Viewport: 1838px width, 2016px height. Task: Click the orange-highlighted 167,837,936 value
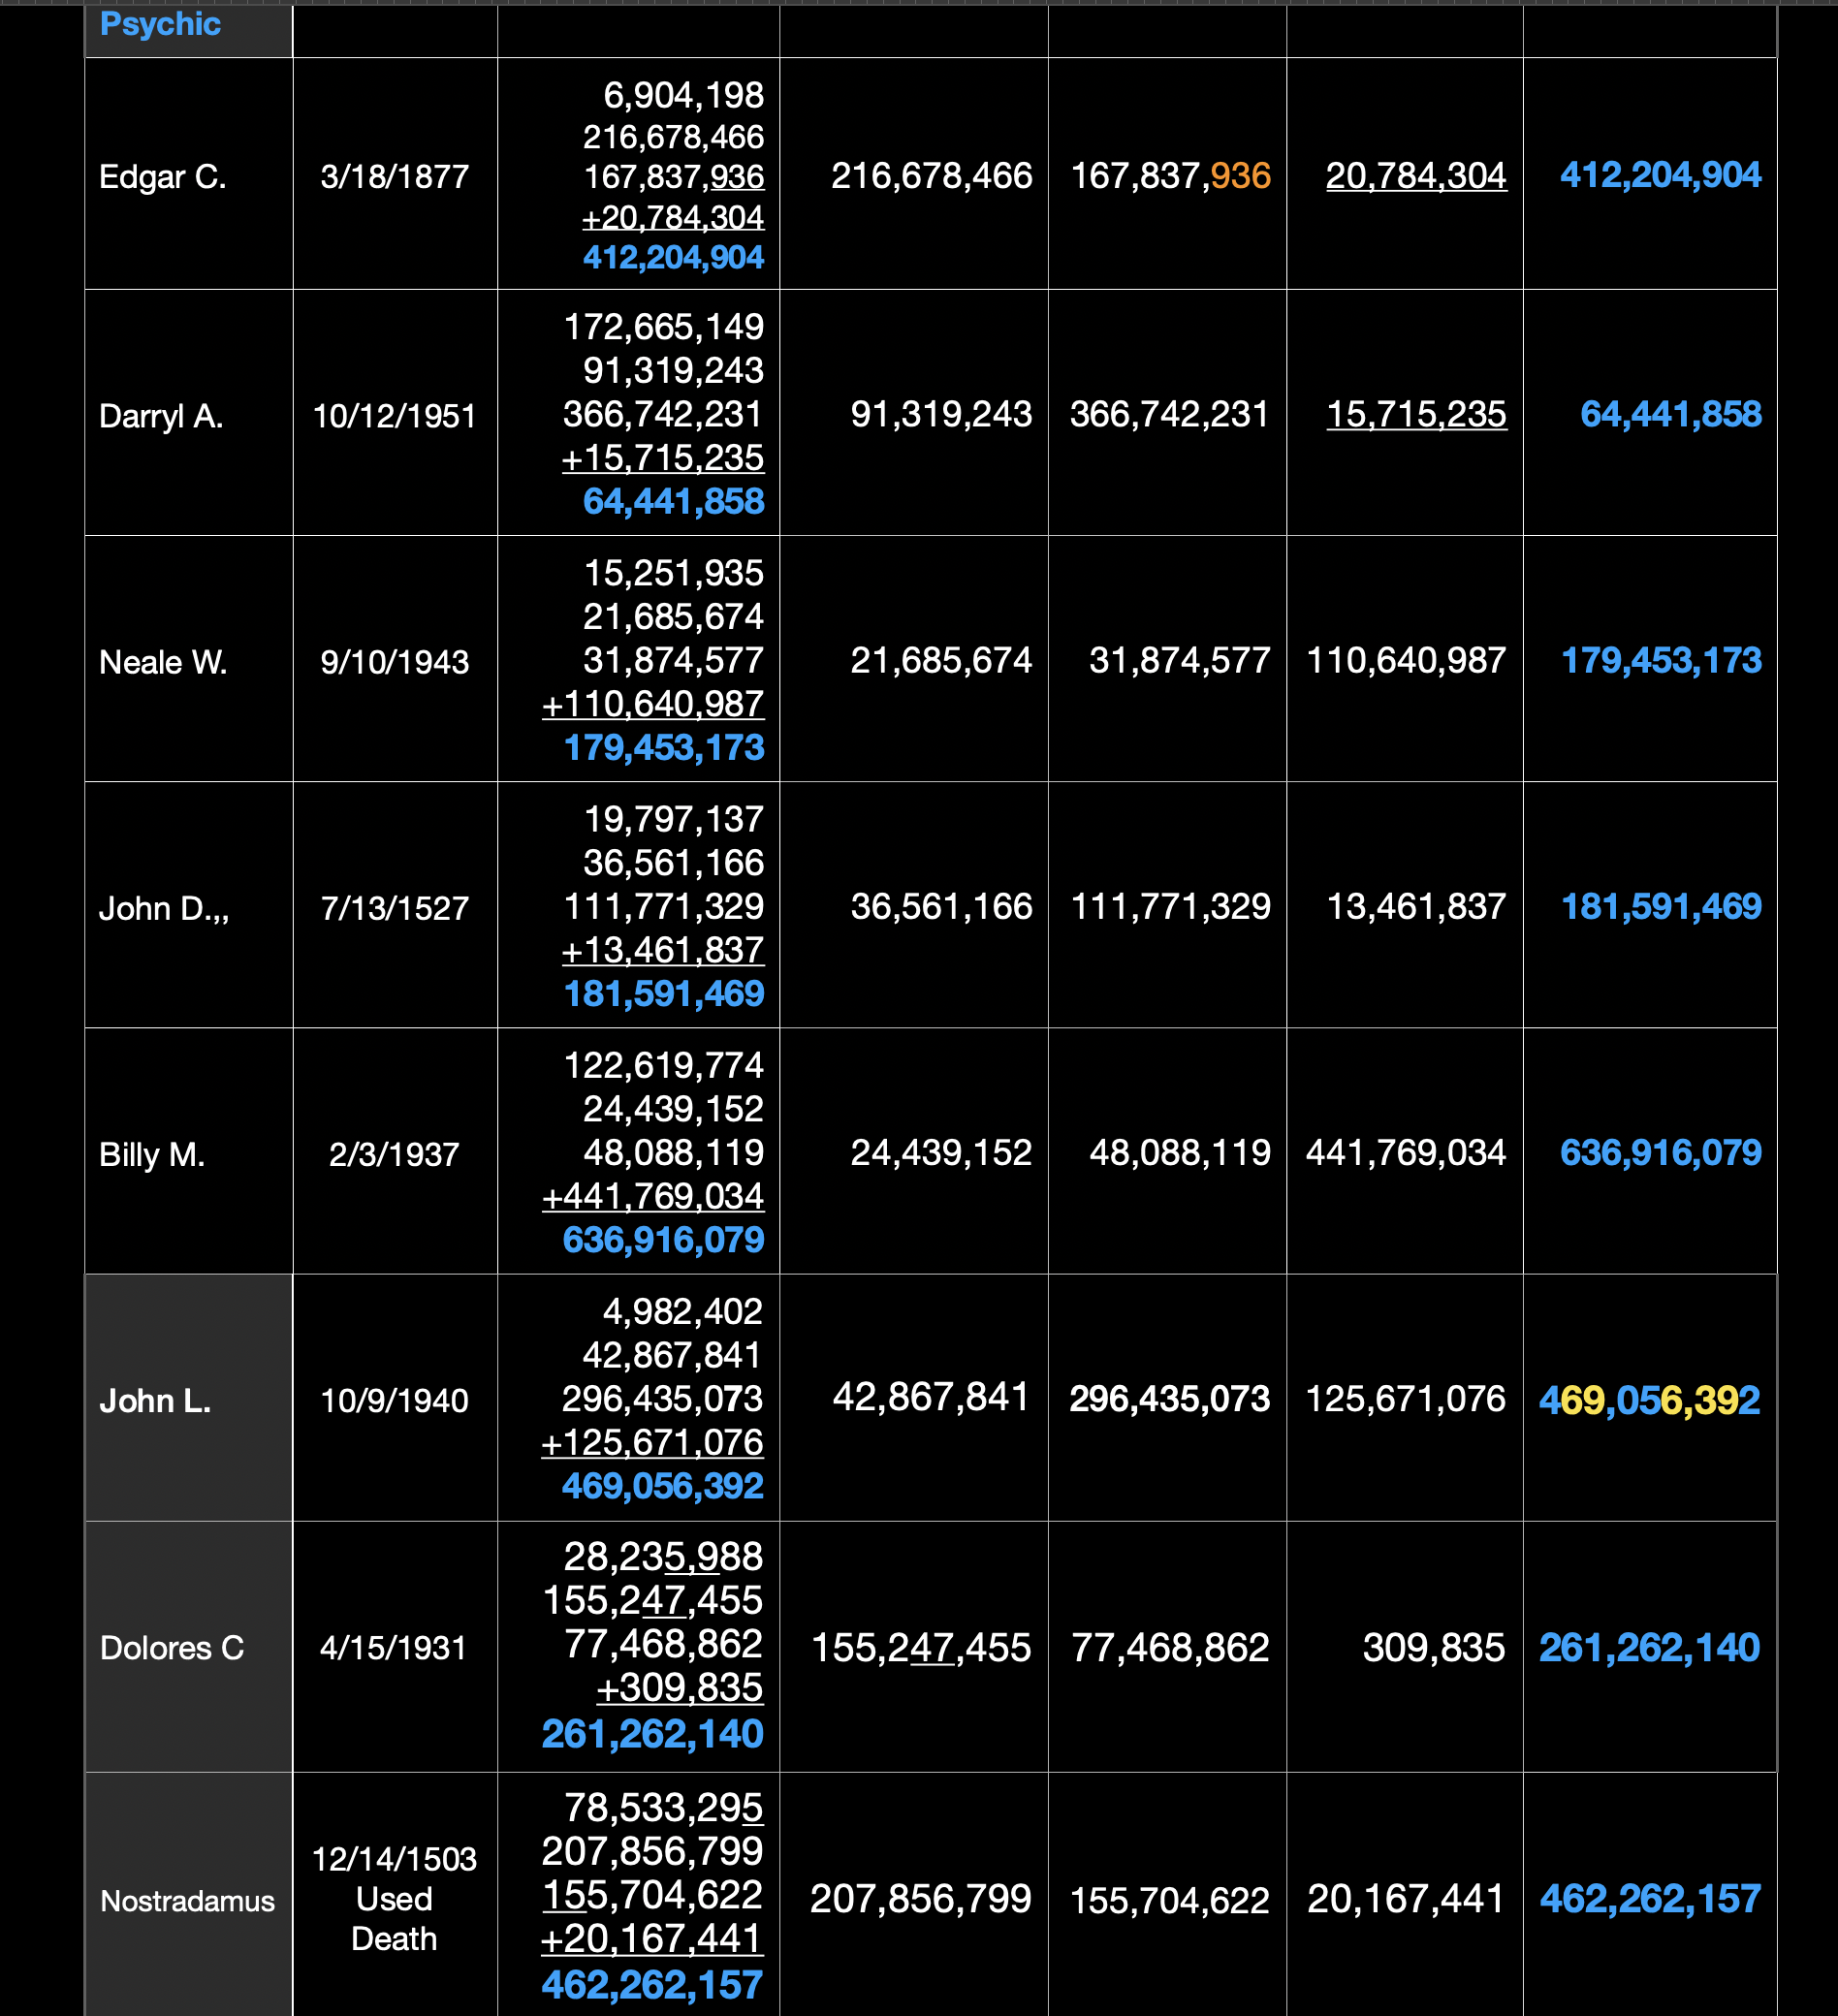[x=1169, y=176]
